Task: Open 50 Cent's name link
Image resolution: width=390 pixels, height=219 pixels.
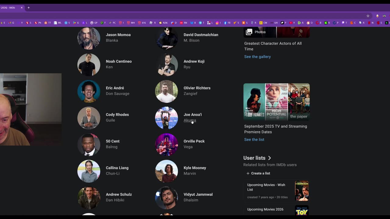Action: (x=112, y=141)
